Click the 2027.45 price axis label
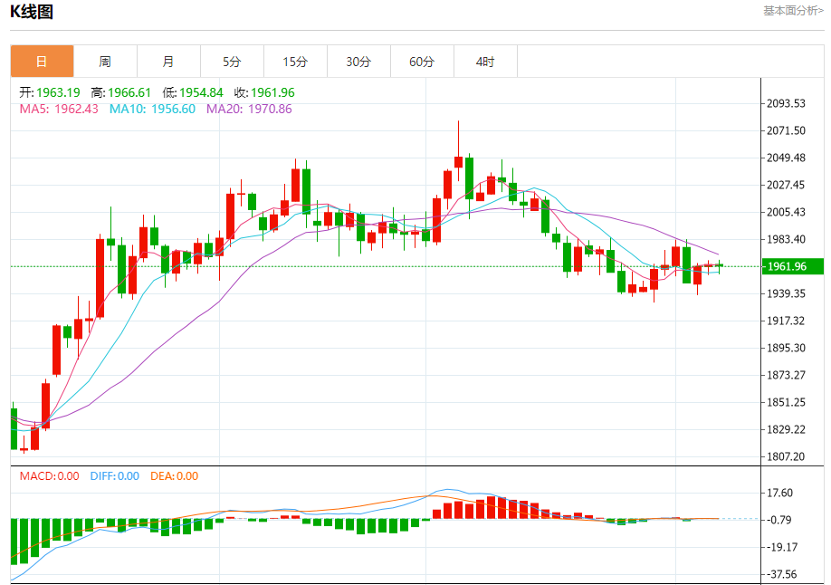 point(786,185)
